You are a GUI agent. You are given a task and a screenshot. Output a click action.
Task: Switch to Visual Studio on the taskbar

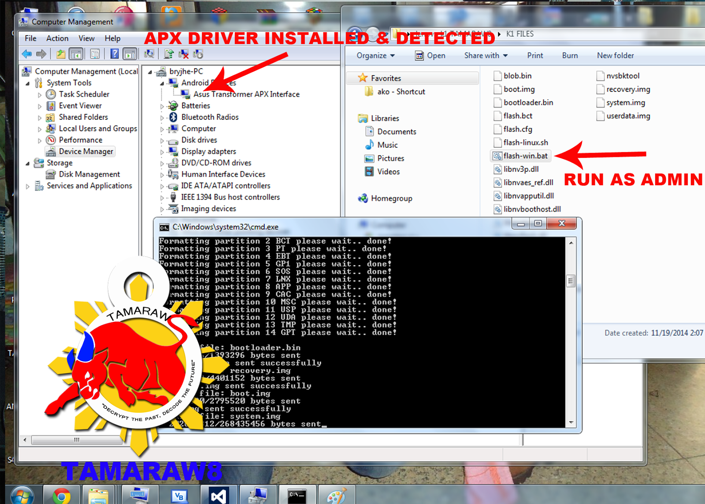click(x=218, y=496)
